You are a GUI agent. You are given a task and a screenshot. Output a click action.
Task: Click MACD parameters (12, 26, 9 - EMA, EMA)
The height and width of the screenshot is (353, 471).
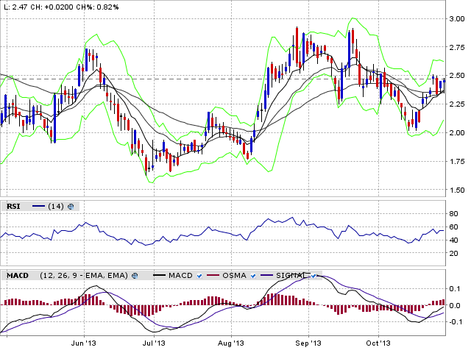[83, 276]
